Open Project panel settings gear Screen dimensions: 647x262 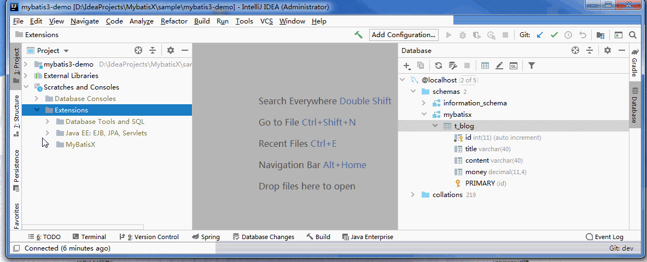click(x=171, y=50)
